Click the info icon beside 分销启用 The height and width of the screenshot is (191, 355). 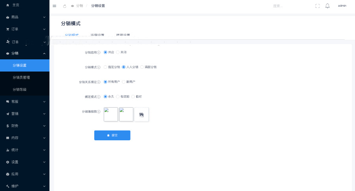tap(99, 52)
